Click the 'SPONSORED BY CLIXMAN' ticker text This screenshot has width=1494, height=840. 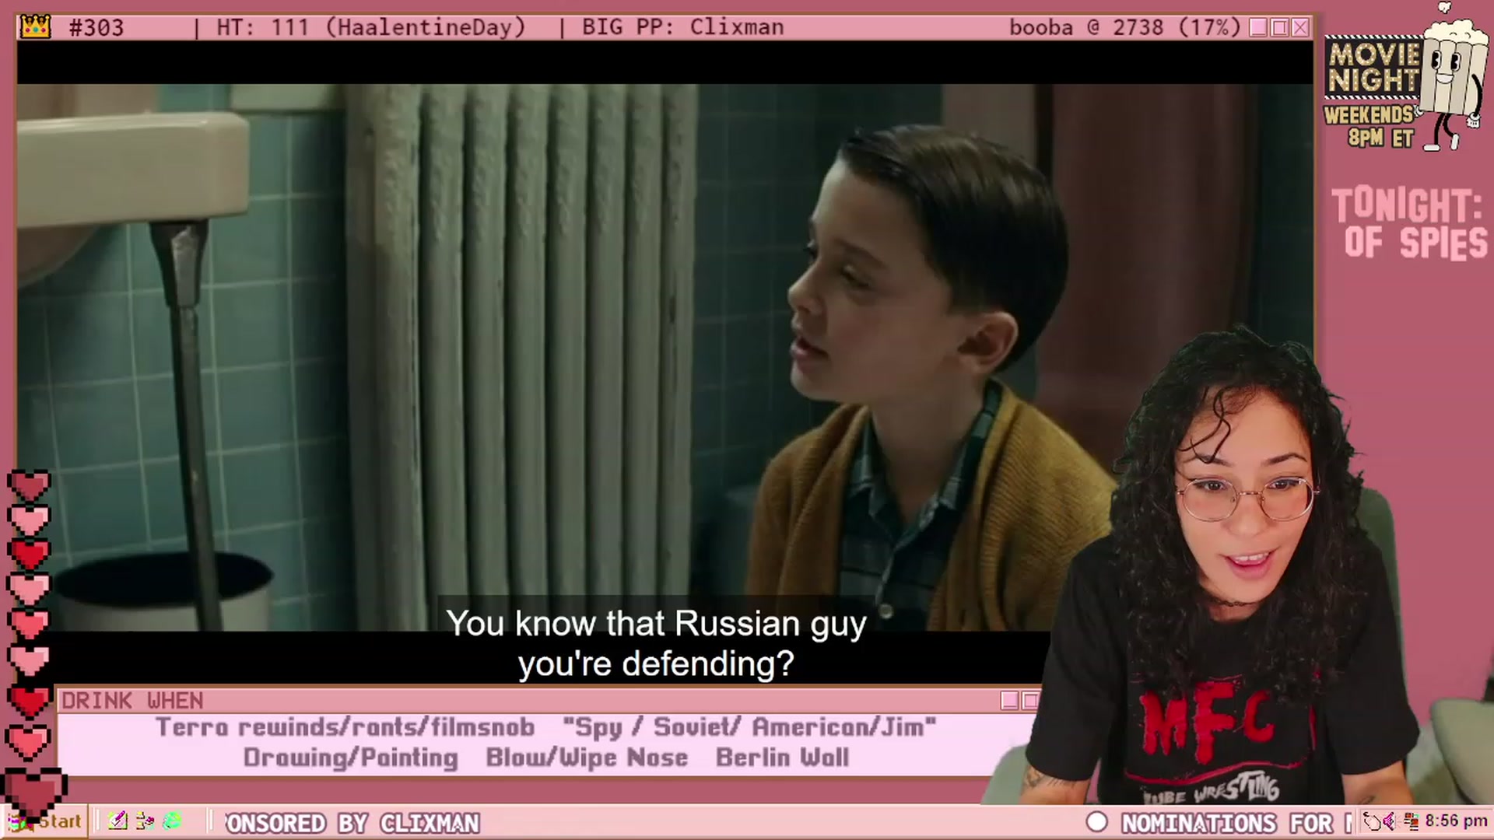(352, 823)
